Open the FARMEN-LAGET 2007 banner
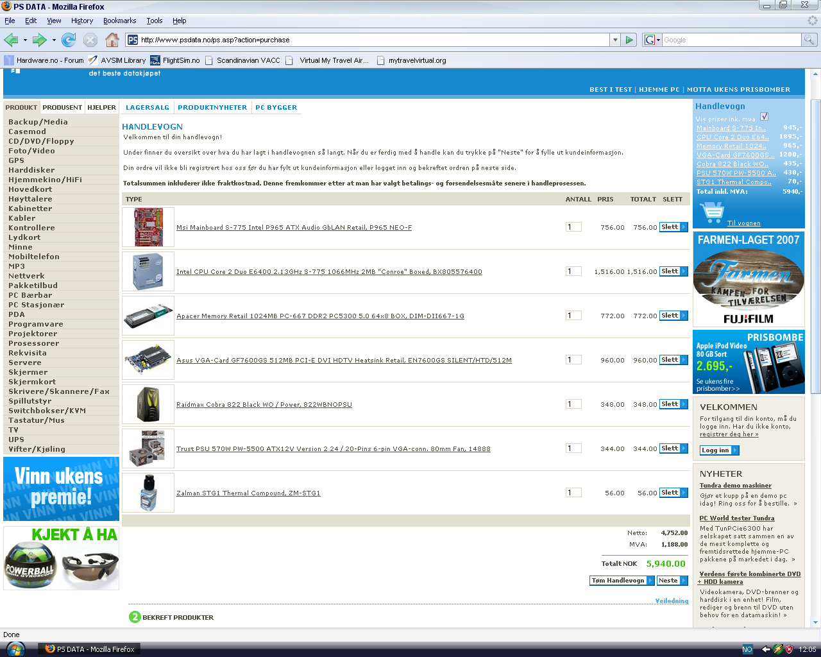 coord(749,279)
